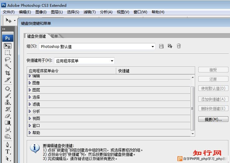The height and width of the screenshot is (163, 230).
Task: Open the 分析(A) menu
Action: coord(106,12)
